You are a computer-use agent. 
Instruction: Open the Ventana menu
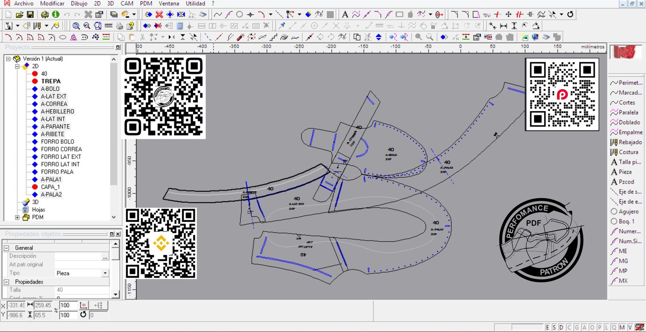[169, 3]
